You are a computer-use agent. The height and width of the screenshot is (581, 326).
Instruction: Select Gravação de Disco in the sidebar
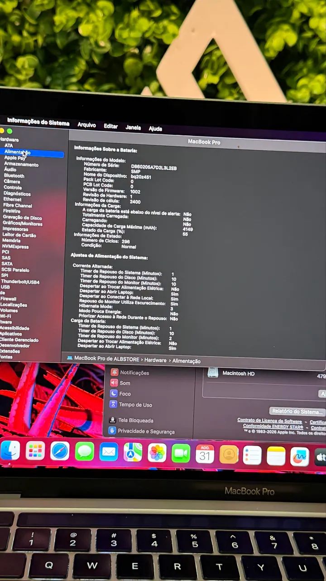coord(22,218)
